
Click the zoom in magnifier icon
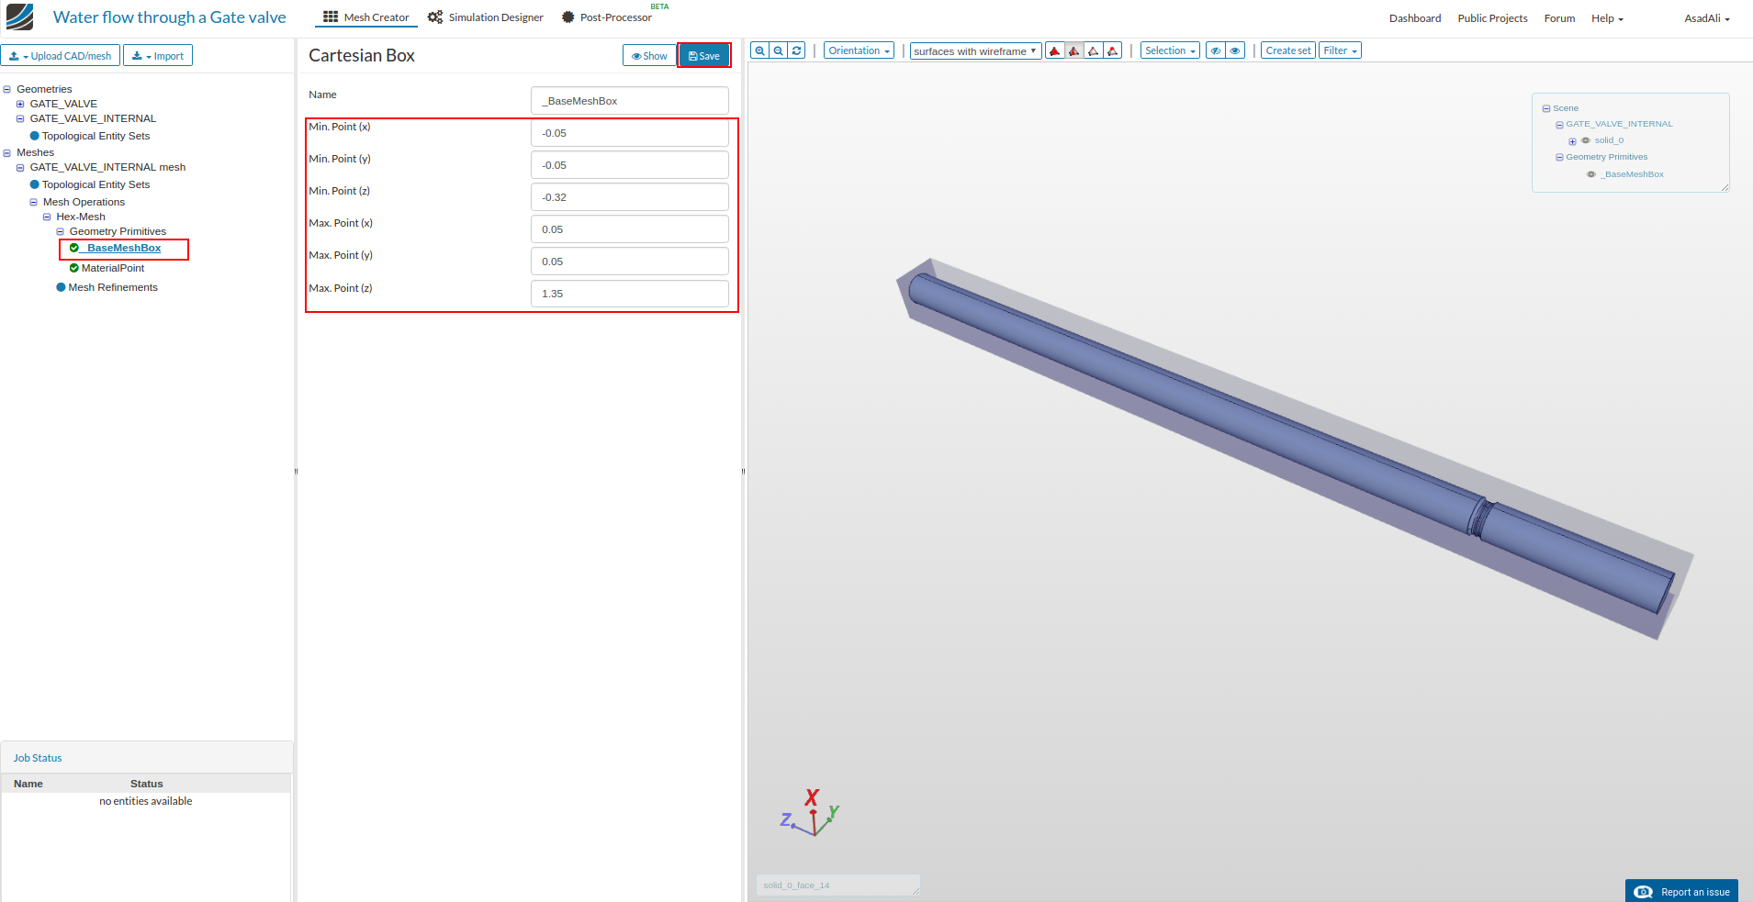(x=759, y=50)
